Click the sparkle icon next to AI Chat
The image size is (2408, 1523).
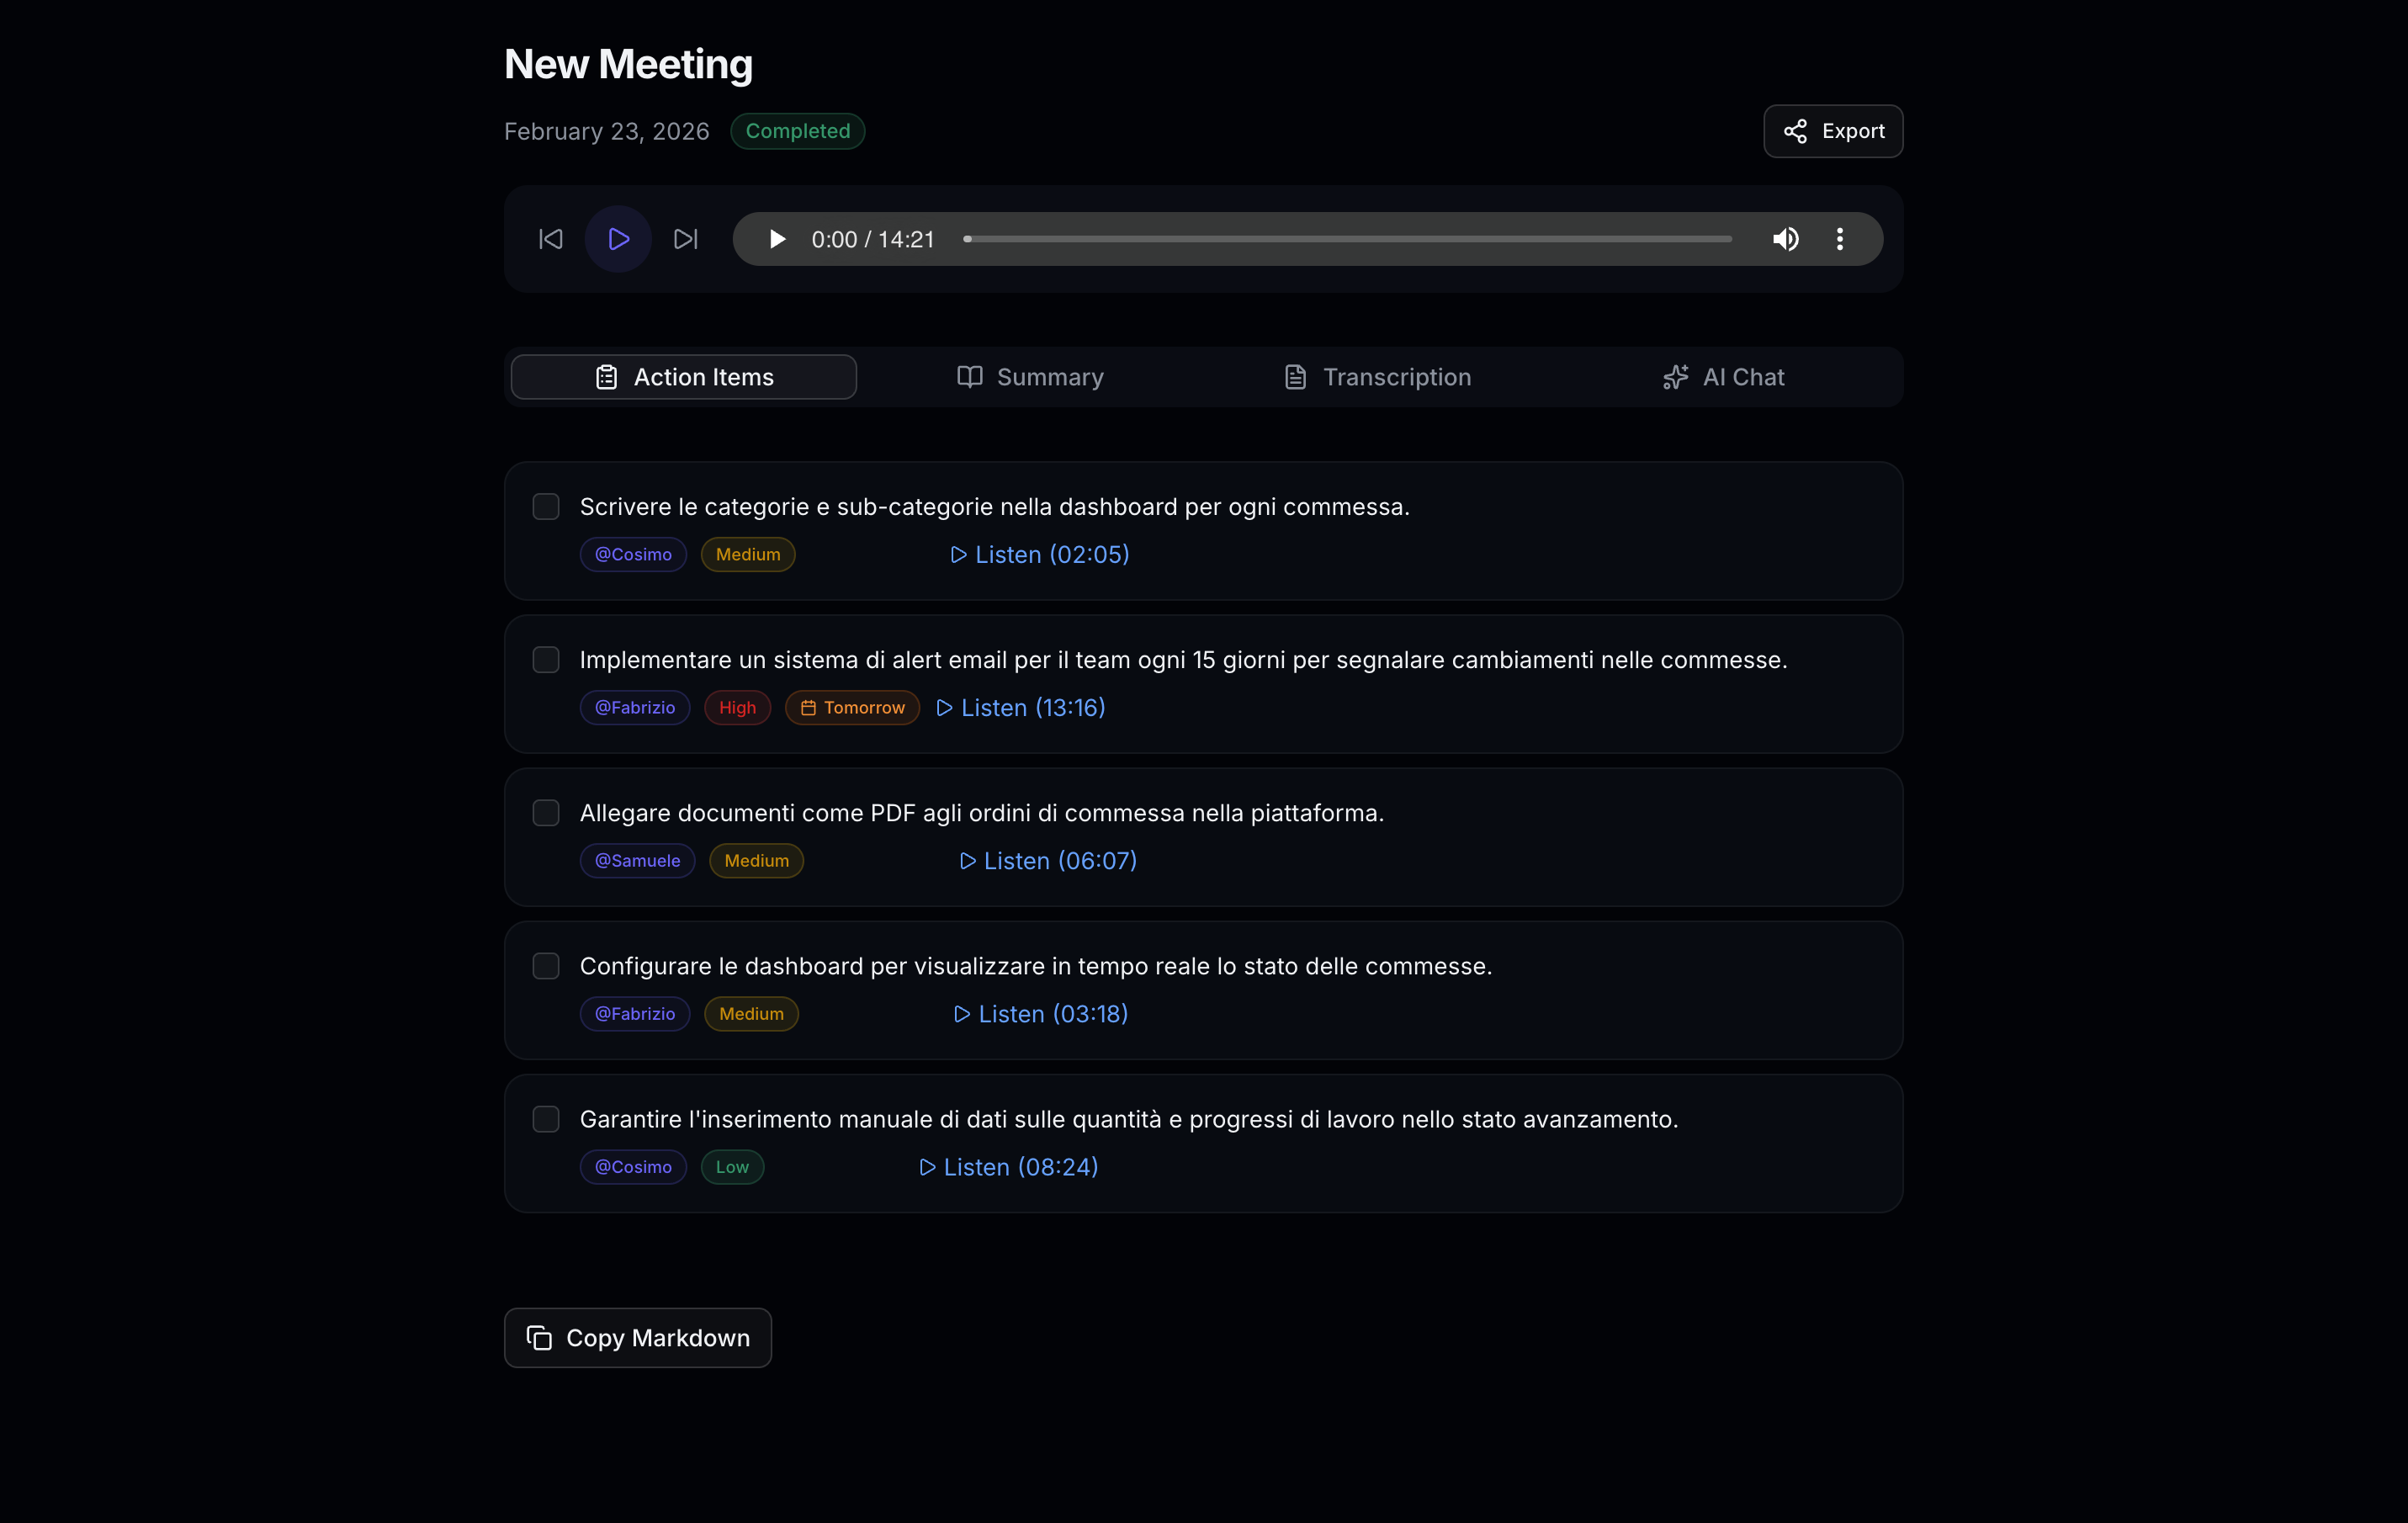[x=1675, y=377]
